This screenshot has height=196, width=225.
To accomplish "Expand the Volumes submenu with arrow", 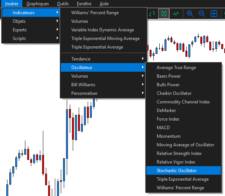I will click(103, 76).
